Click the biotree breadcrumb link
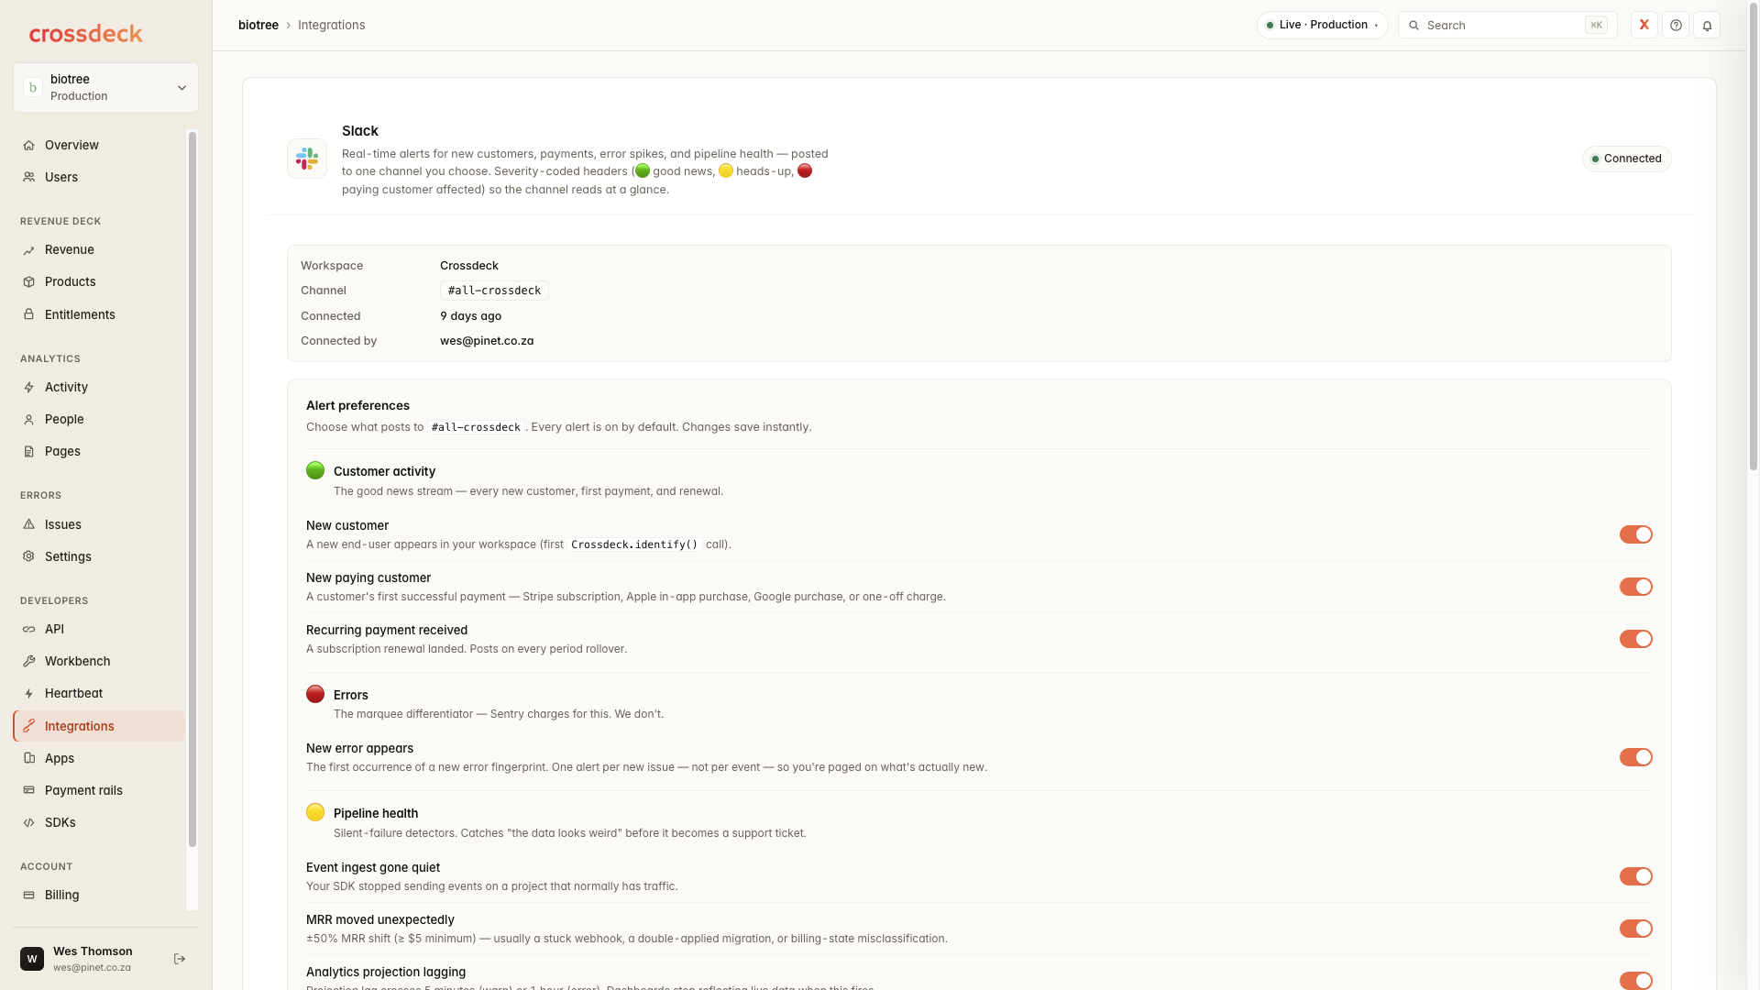The image size is (1760, 990). tap(258, 26)
